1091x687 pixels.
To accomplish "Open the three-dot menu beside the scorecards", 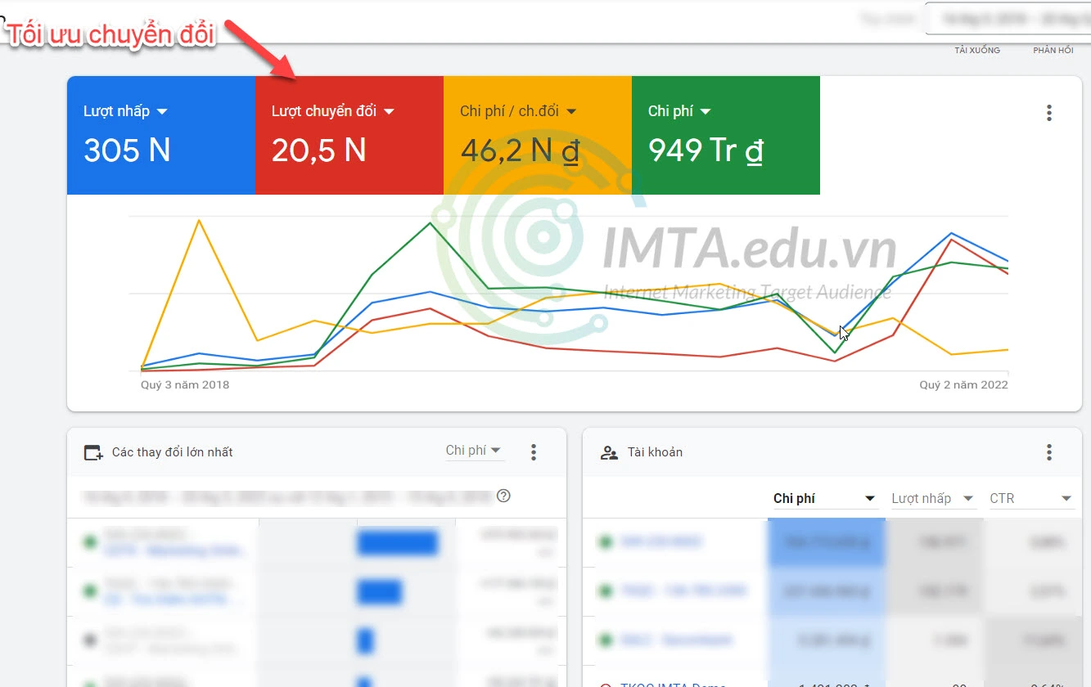I will pos(1049,113).
